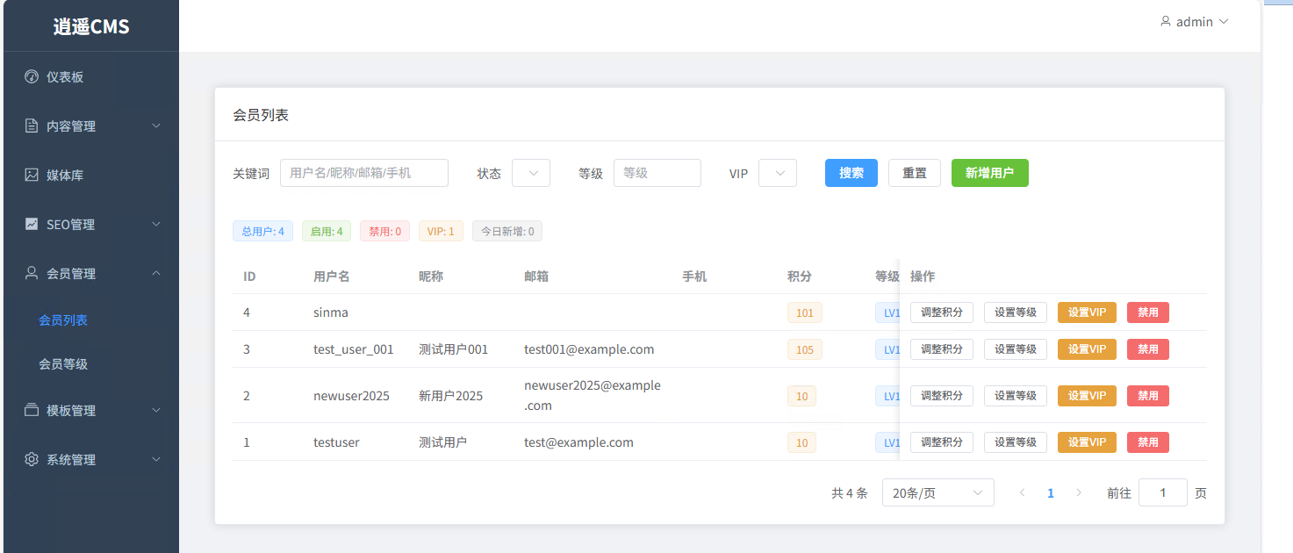Viewport: 1293px width, 553px height.
Task: Click the 积分 value 105 badge
Action: click(x=805, y=349)
